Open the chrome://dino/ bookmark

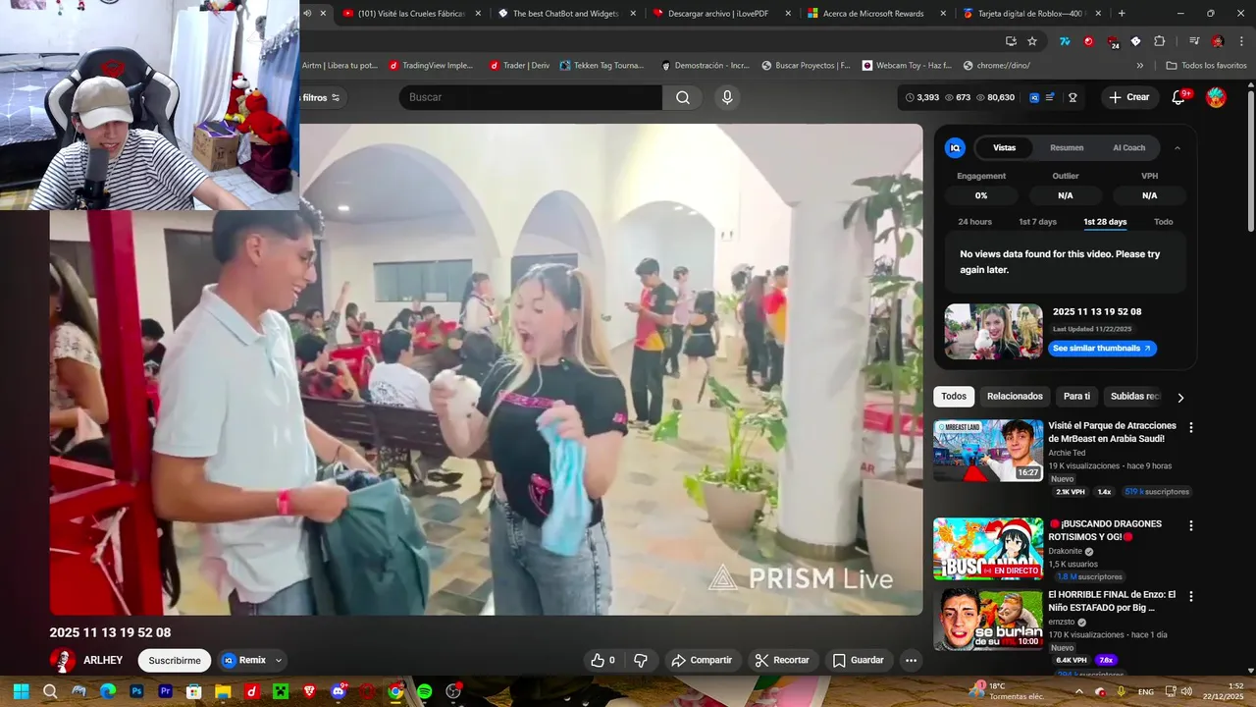[x=997, y=65]
